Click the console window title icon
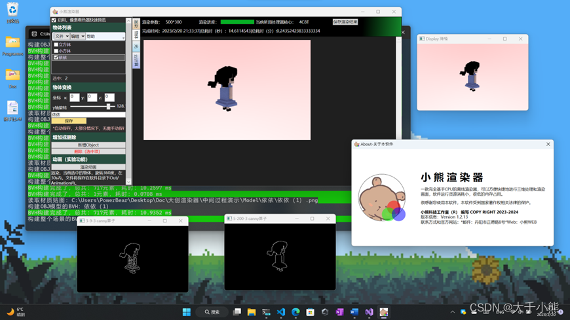Image resolution: width=570 pixels, height=320 pixels. pyautogui.click(x=34, y=34)
